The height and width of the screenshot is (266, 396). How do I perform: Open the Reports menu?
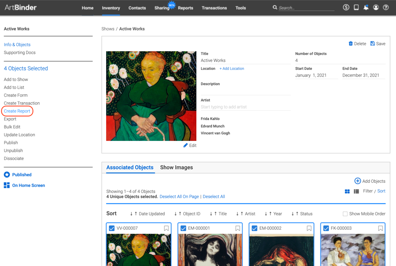tap(185, 8)
